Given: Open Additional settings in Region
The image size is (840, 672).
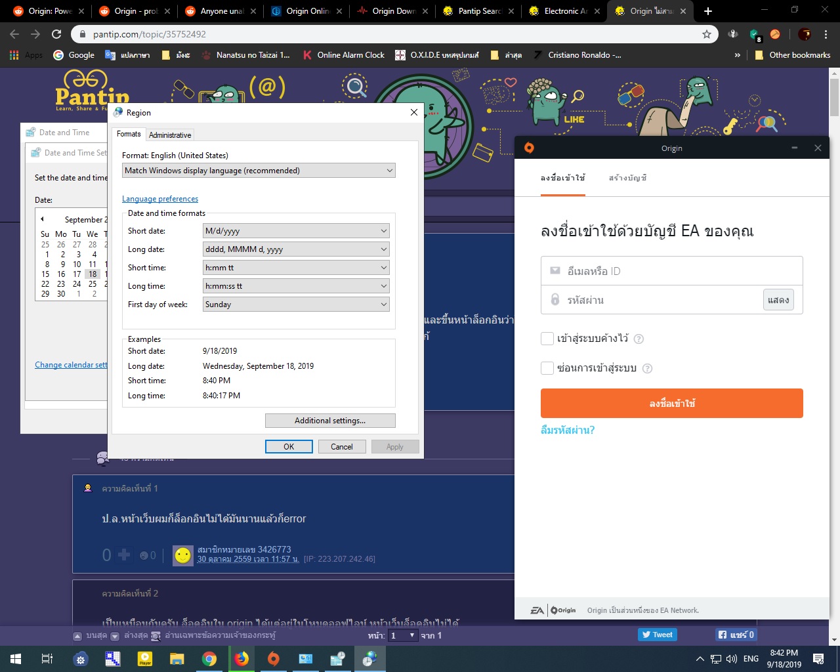Looking at the screenshot, I should pos(330,421).
